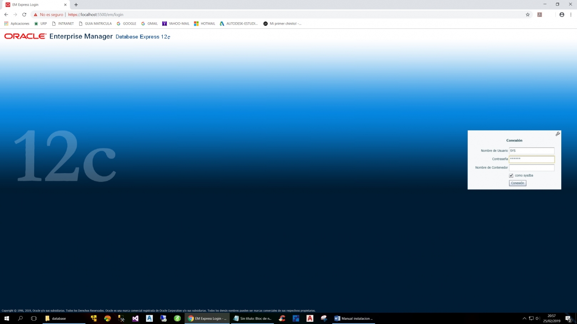Open the Aplicaciones bookmarks shortcut

[17, 23]
